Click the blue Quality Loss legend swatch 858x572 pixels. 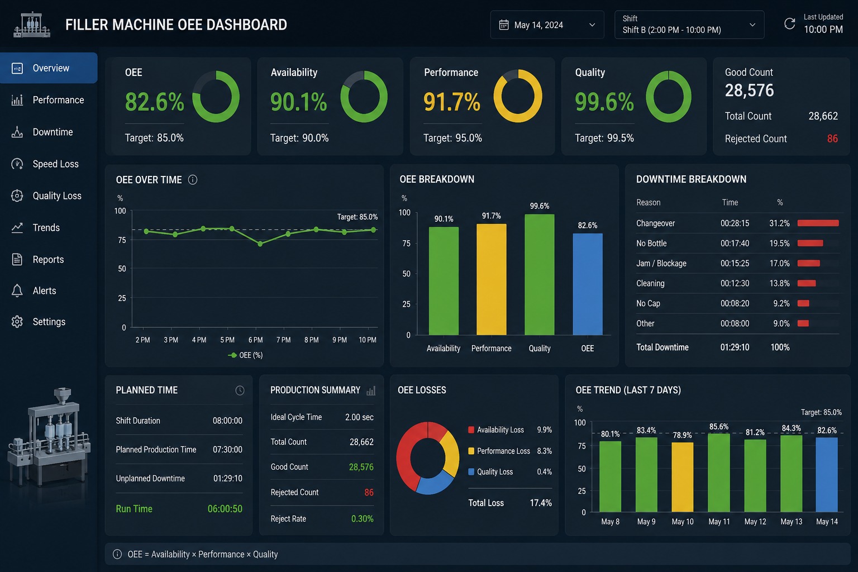(x=471, y=472)
